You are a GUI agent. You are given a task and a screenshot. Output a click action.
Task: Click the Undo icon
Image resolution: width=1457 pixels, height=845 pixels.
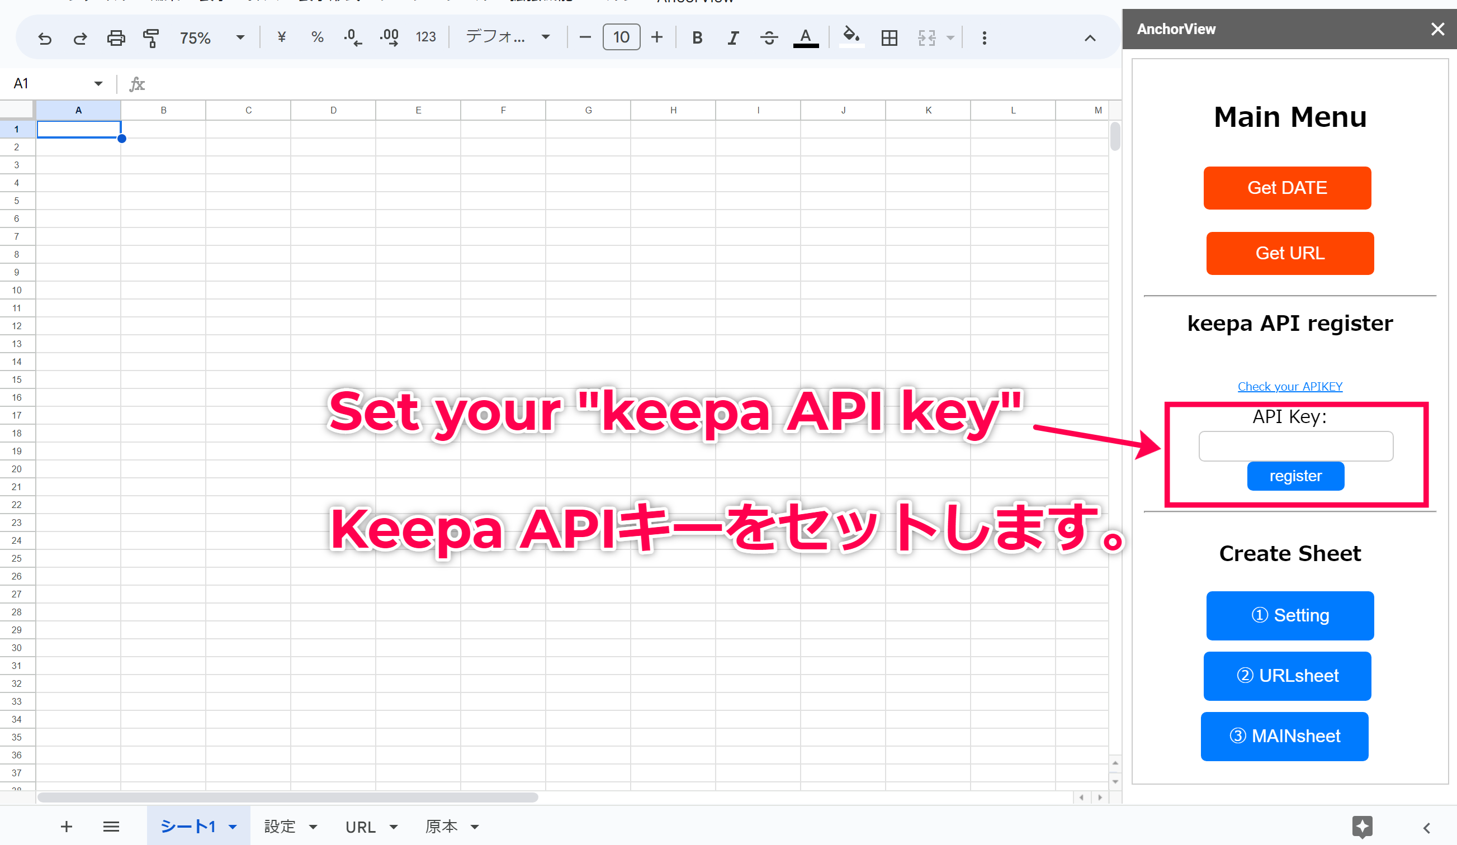click(x=45, y=38)
